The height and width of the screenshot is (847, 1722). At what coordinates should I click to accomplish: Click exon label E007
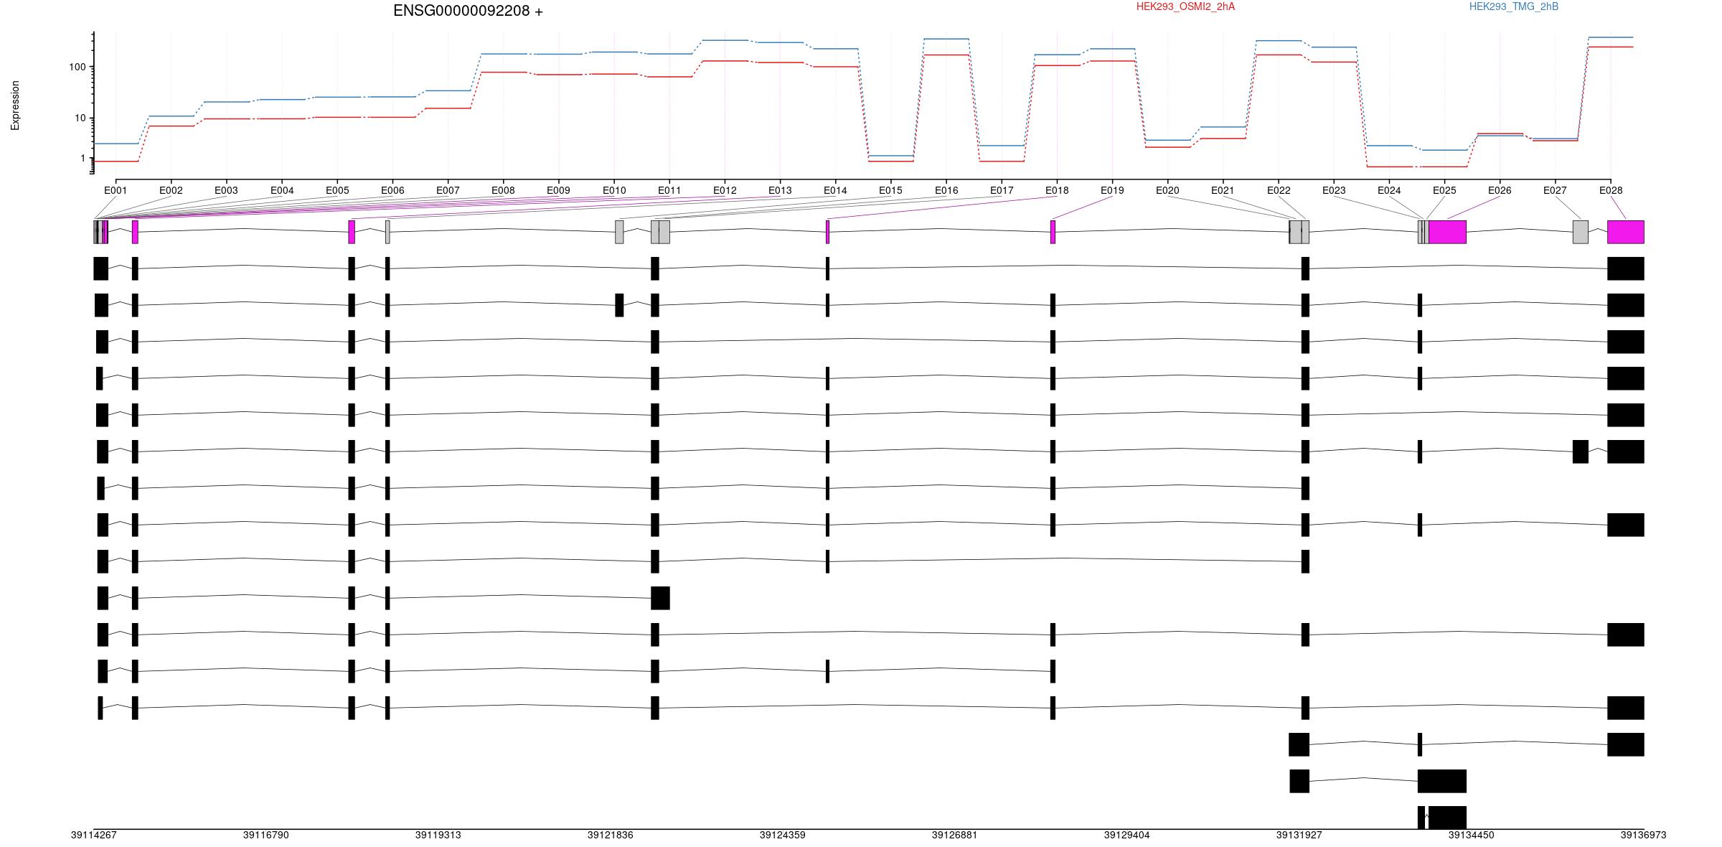(x=448, y=190)
